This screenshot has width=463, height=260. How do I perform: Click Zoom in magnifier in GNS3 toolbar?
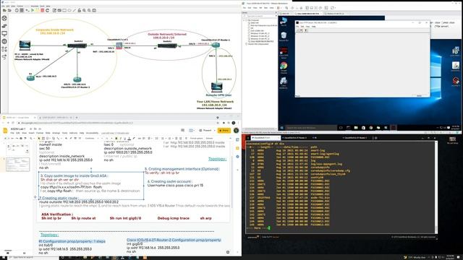84,10
